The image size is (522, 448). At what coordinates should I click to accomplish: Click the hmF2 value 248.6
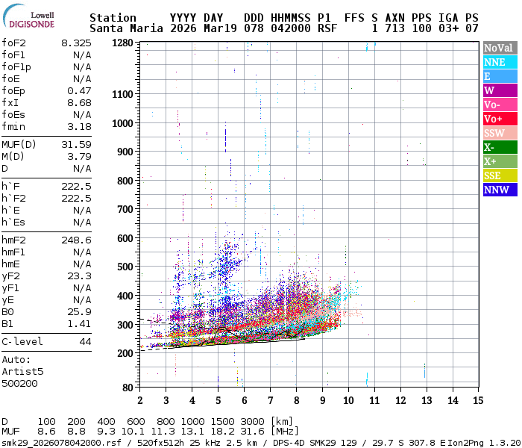(x=76, y=240)
